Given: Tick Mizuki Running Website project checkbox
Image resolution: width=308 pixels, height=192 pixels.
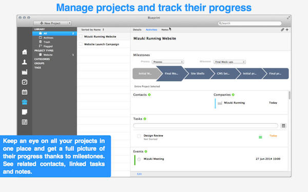Looking at the screenshot, I should (x=81, y=36).
